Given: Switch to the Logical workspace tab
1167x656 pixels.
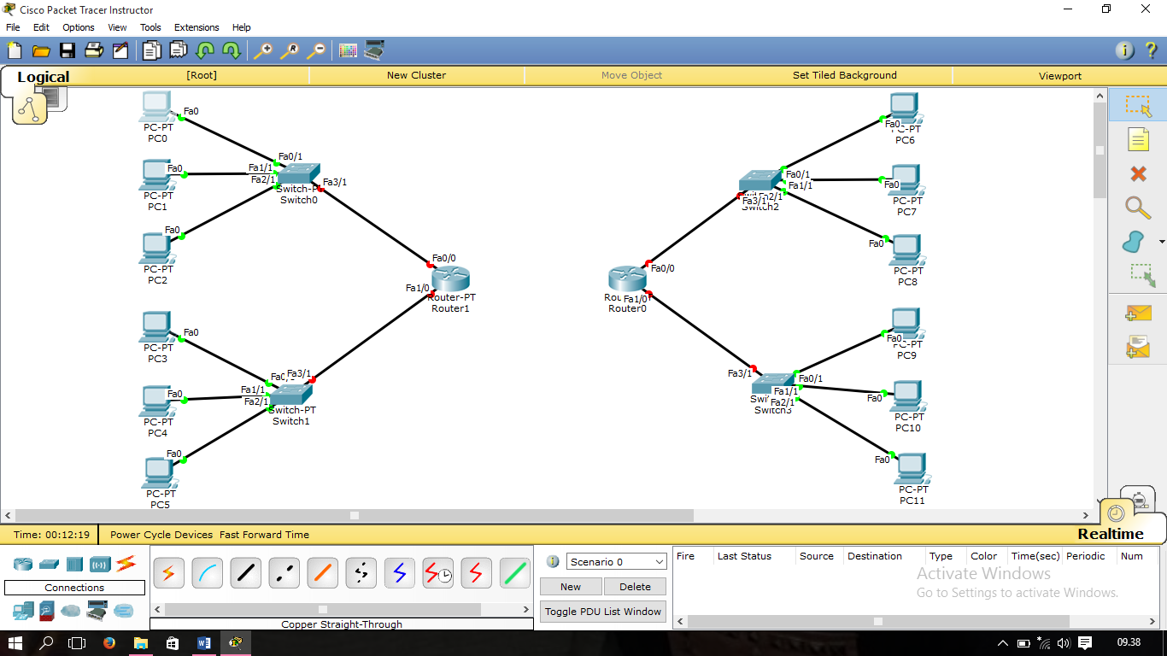Looking at the screenshot, I should coord(43,77).
